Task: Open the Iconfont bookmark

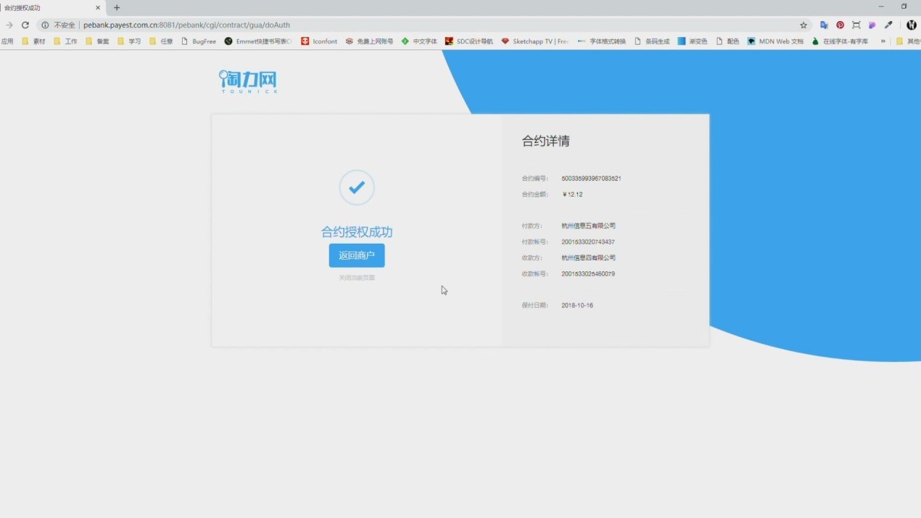Action: coord(319,41)
